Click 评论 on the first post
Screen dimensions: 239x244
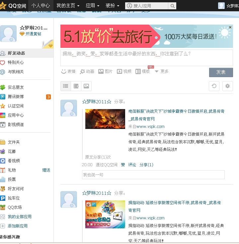pyautogui.click(x=132, y=165)
